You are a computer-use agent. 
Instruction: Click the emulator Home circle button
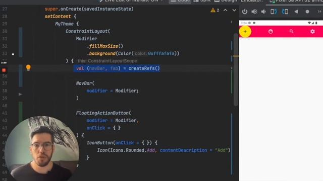pyautogui.click(x=307, y=12)
